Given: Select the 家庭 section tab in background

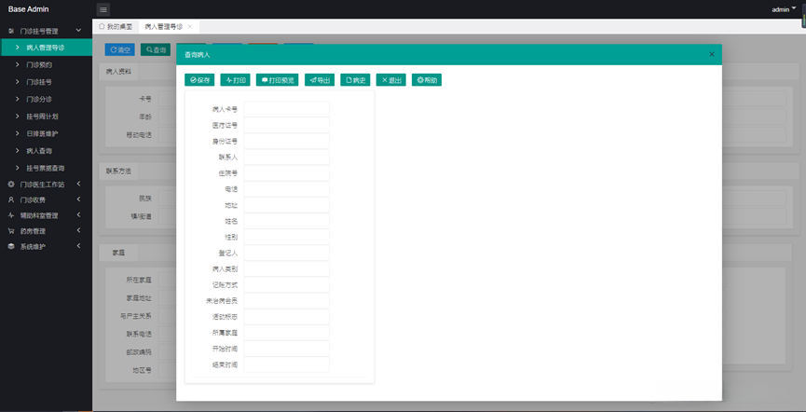Looking at the screenshot, I should (x=118, y=253).
